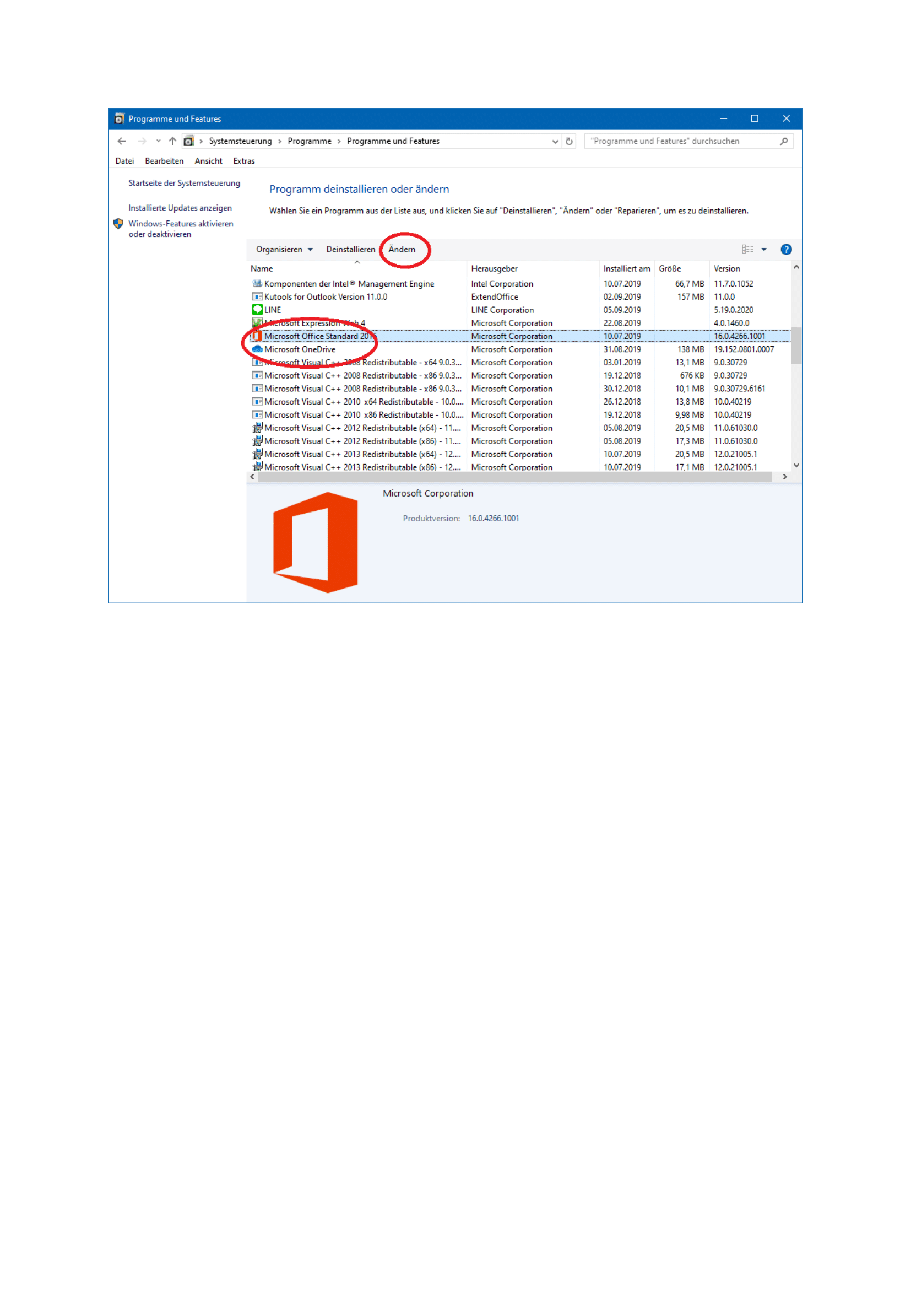
Task: Go up one folder level arrow
Action: [x=172, y=141]
